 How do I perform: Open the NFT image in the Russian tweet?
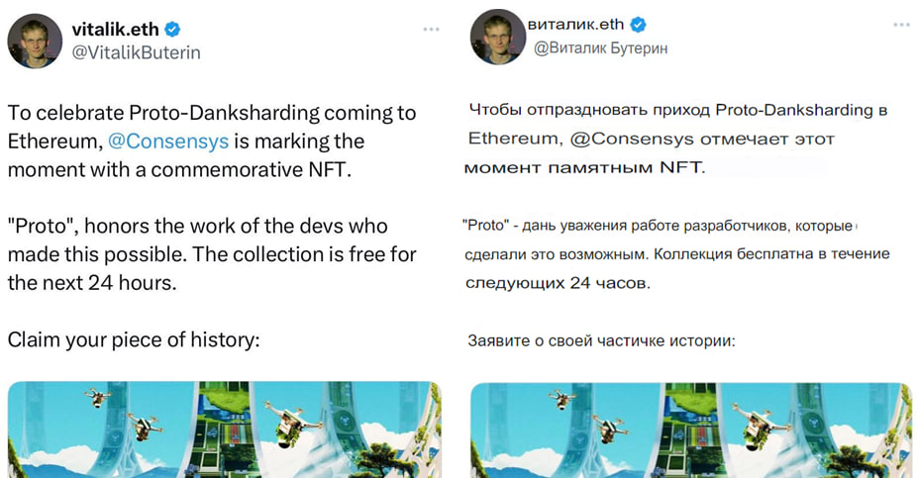[x=690, y=430]
